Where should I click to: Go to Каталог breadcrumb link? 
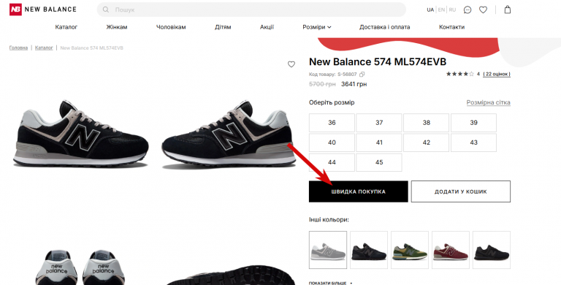pos(44,47)
